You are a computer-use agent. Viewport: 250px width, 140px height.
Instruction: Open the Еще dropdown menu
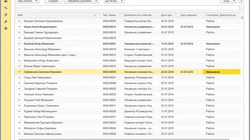click(228, 1)
